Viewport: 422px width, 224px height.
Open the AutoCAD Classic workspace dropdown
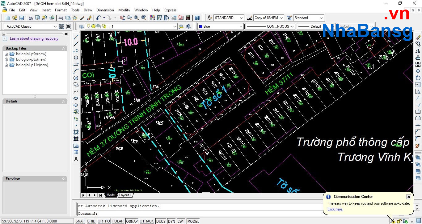pos(55,26)
